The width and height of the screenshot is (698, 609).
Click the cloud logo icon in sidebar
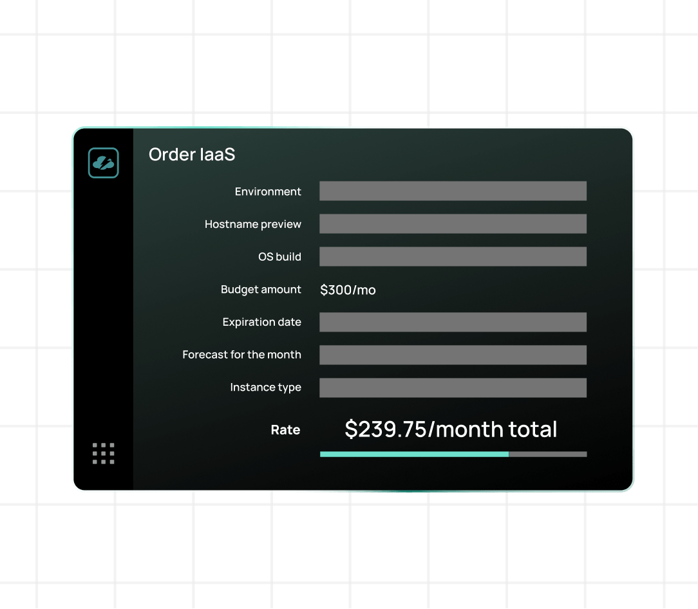click(x=103, y=163)
